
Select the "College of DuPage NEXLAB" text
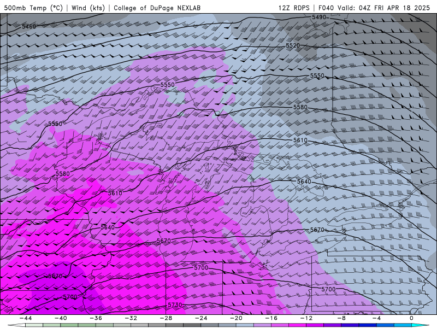coord(157,8)
